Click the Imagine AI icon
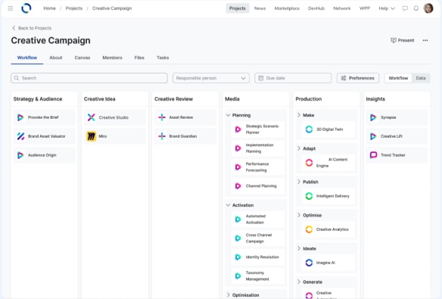 (309, 263)
